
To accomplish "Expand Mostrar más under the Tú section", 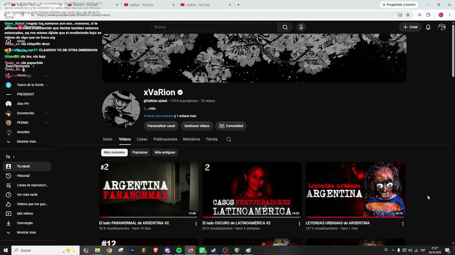I will coord(27,232).
